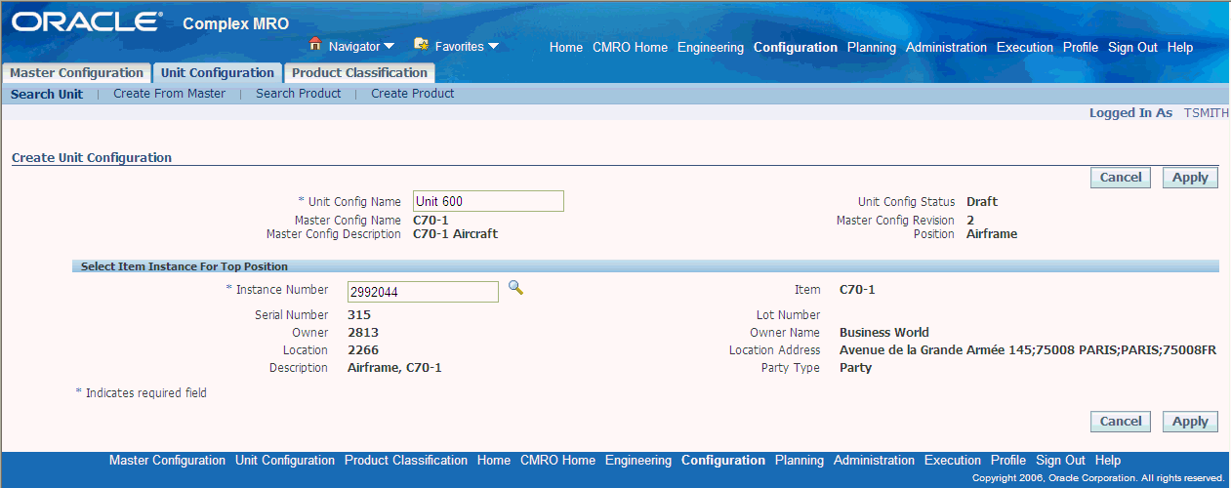Click the Navigator house icon
This screenshot has width=1231, height=488.
tap(315, 44)
